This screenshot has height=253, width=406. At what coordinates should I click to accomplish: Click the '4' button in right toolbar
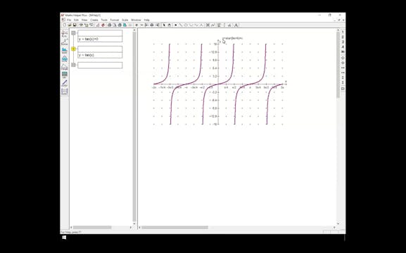tap(343, 47)
